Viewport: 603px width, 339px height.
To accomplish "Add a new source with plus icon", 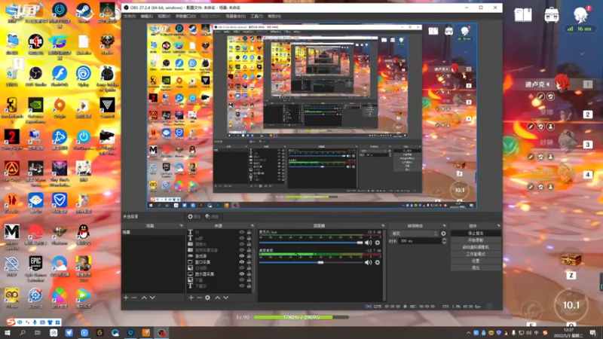I will [x=191, y=298].
